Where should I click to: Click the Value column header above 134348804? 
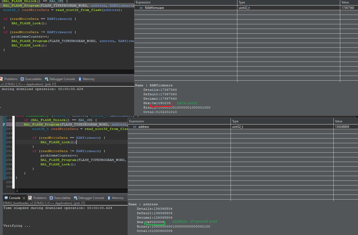tap(346, 121)
